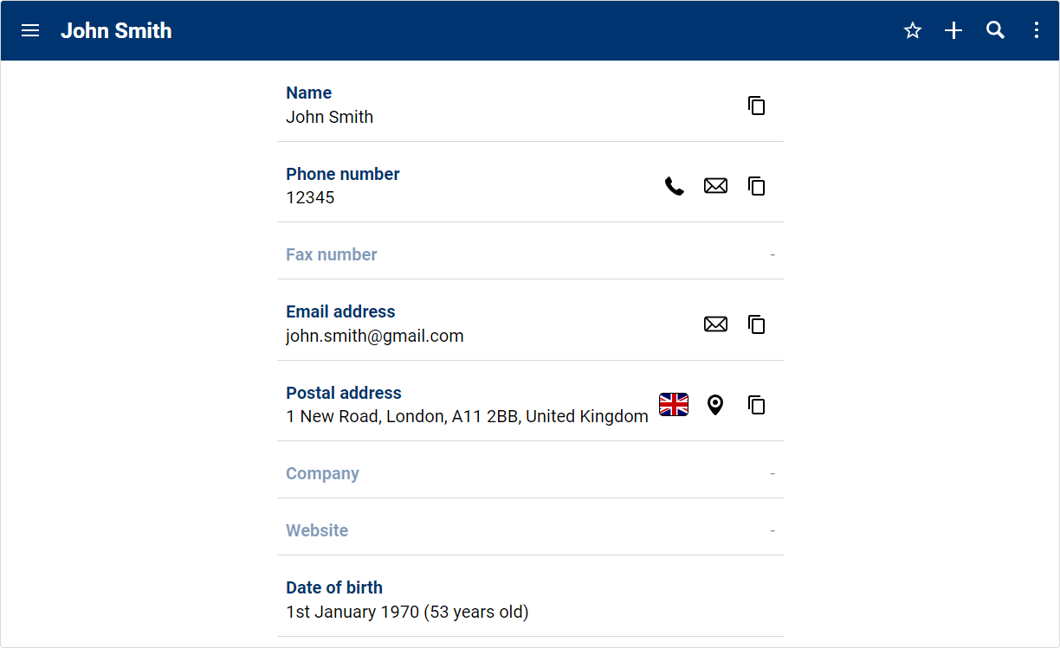
Task: Click the plus icon in header
Action: pyautogui.click(x=953, y=31)
